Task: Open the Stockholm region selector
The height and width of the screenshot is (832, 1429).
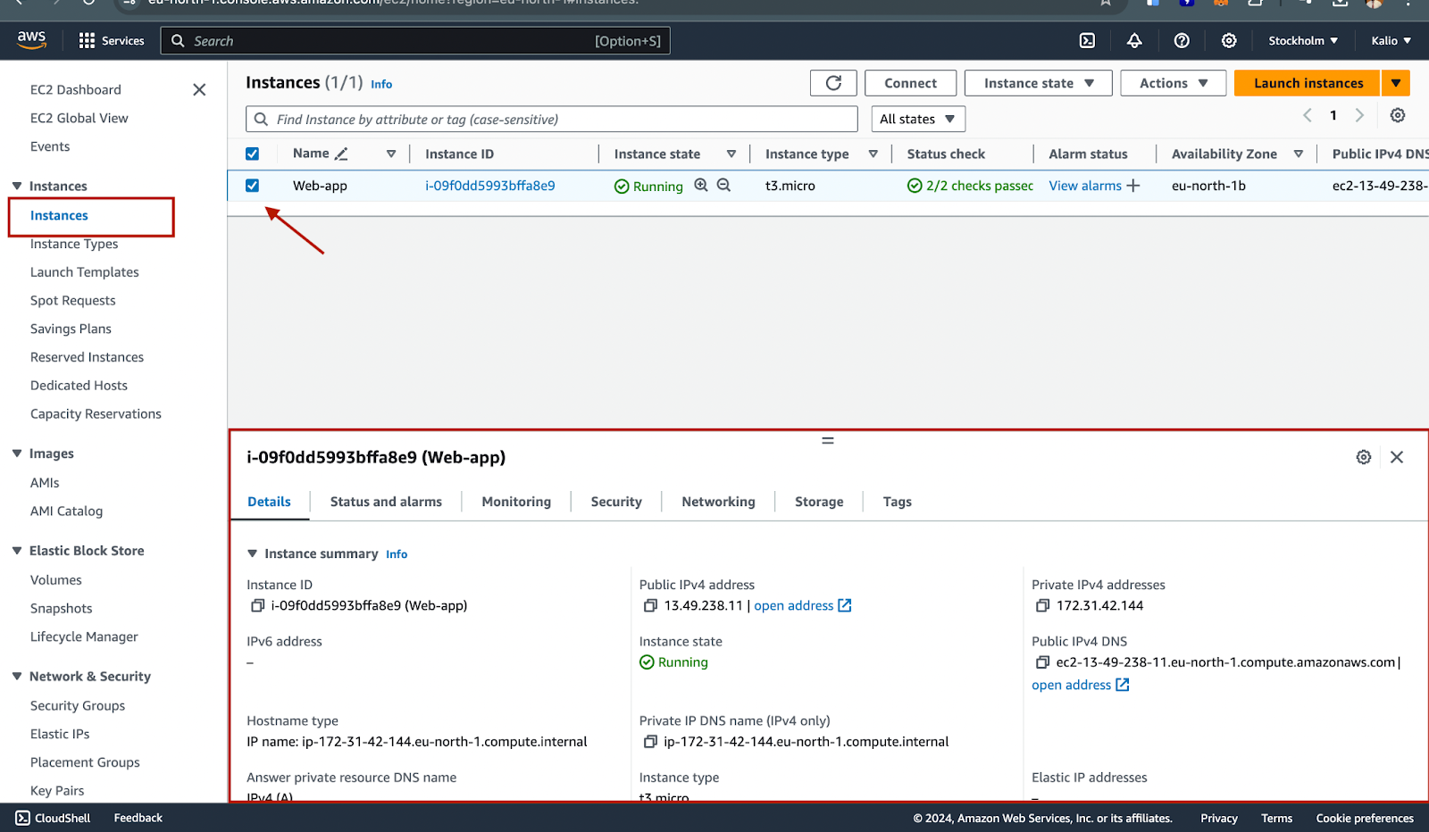Action: (x=1303, y=41)
